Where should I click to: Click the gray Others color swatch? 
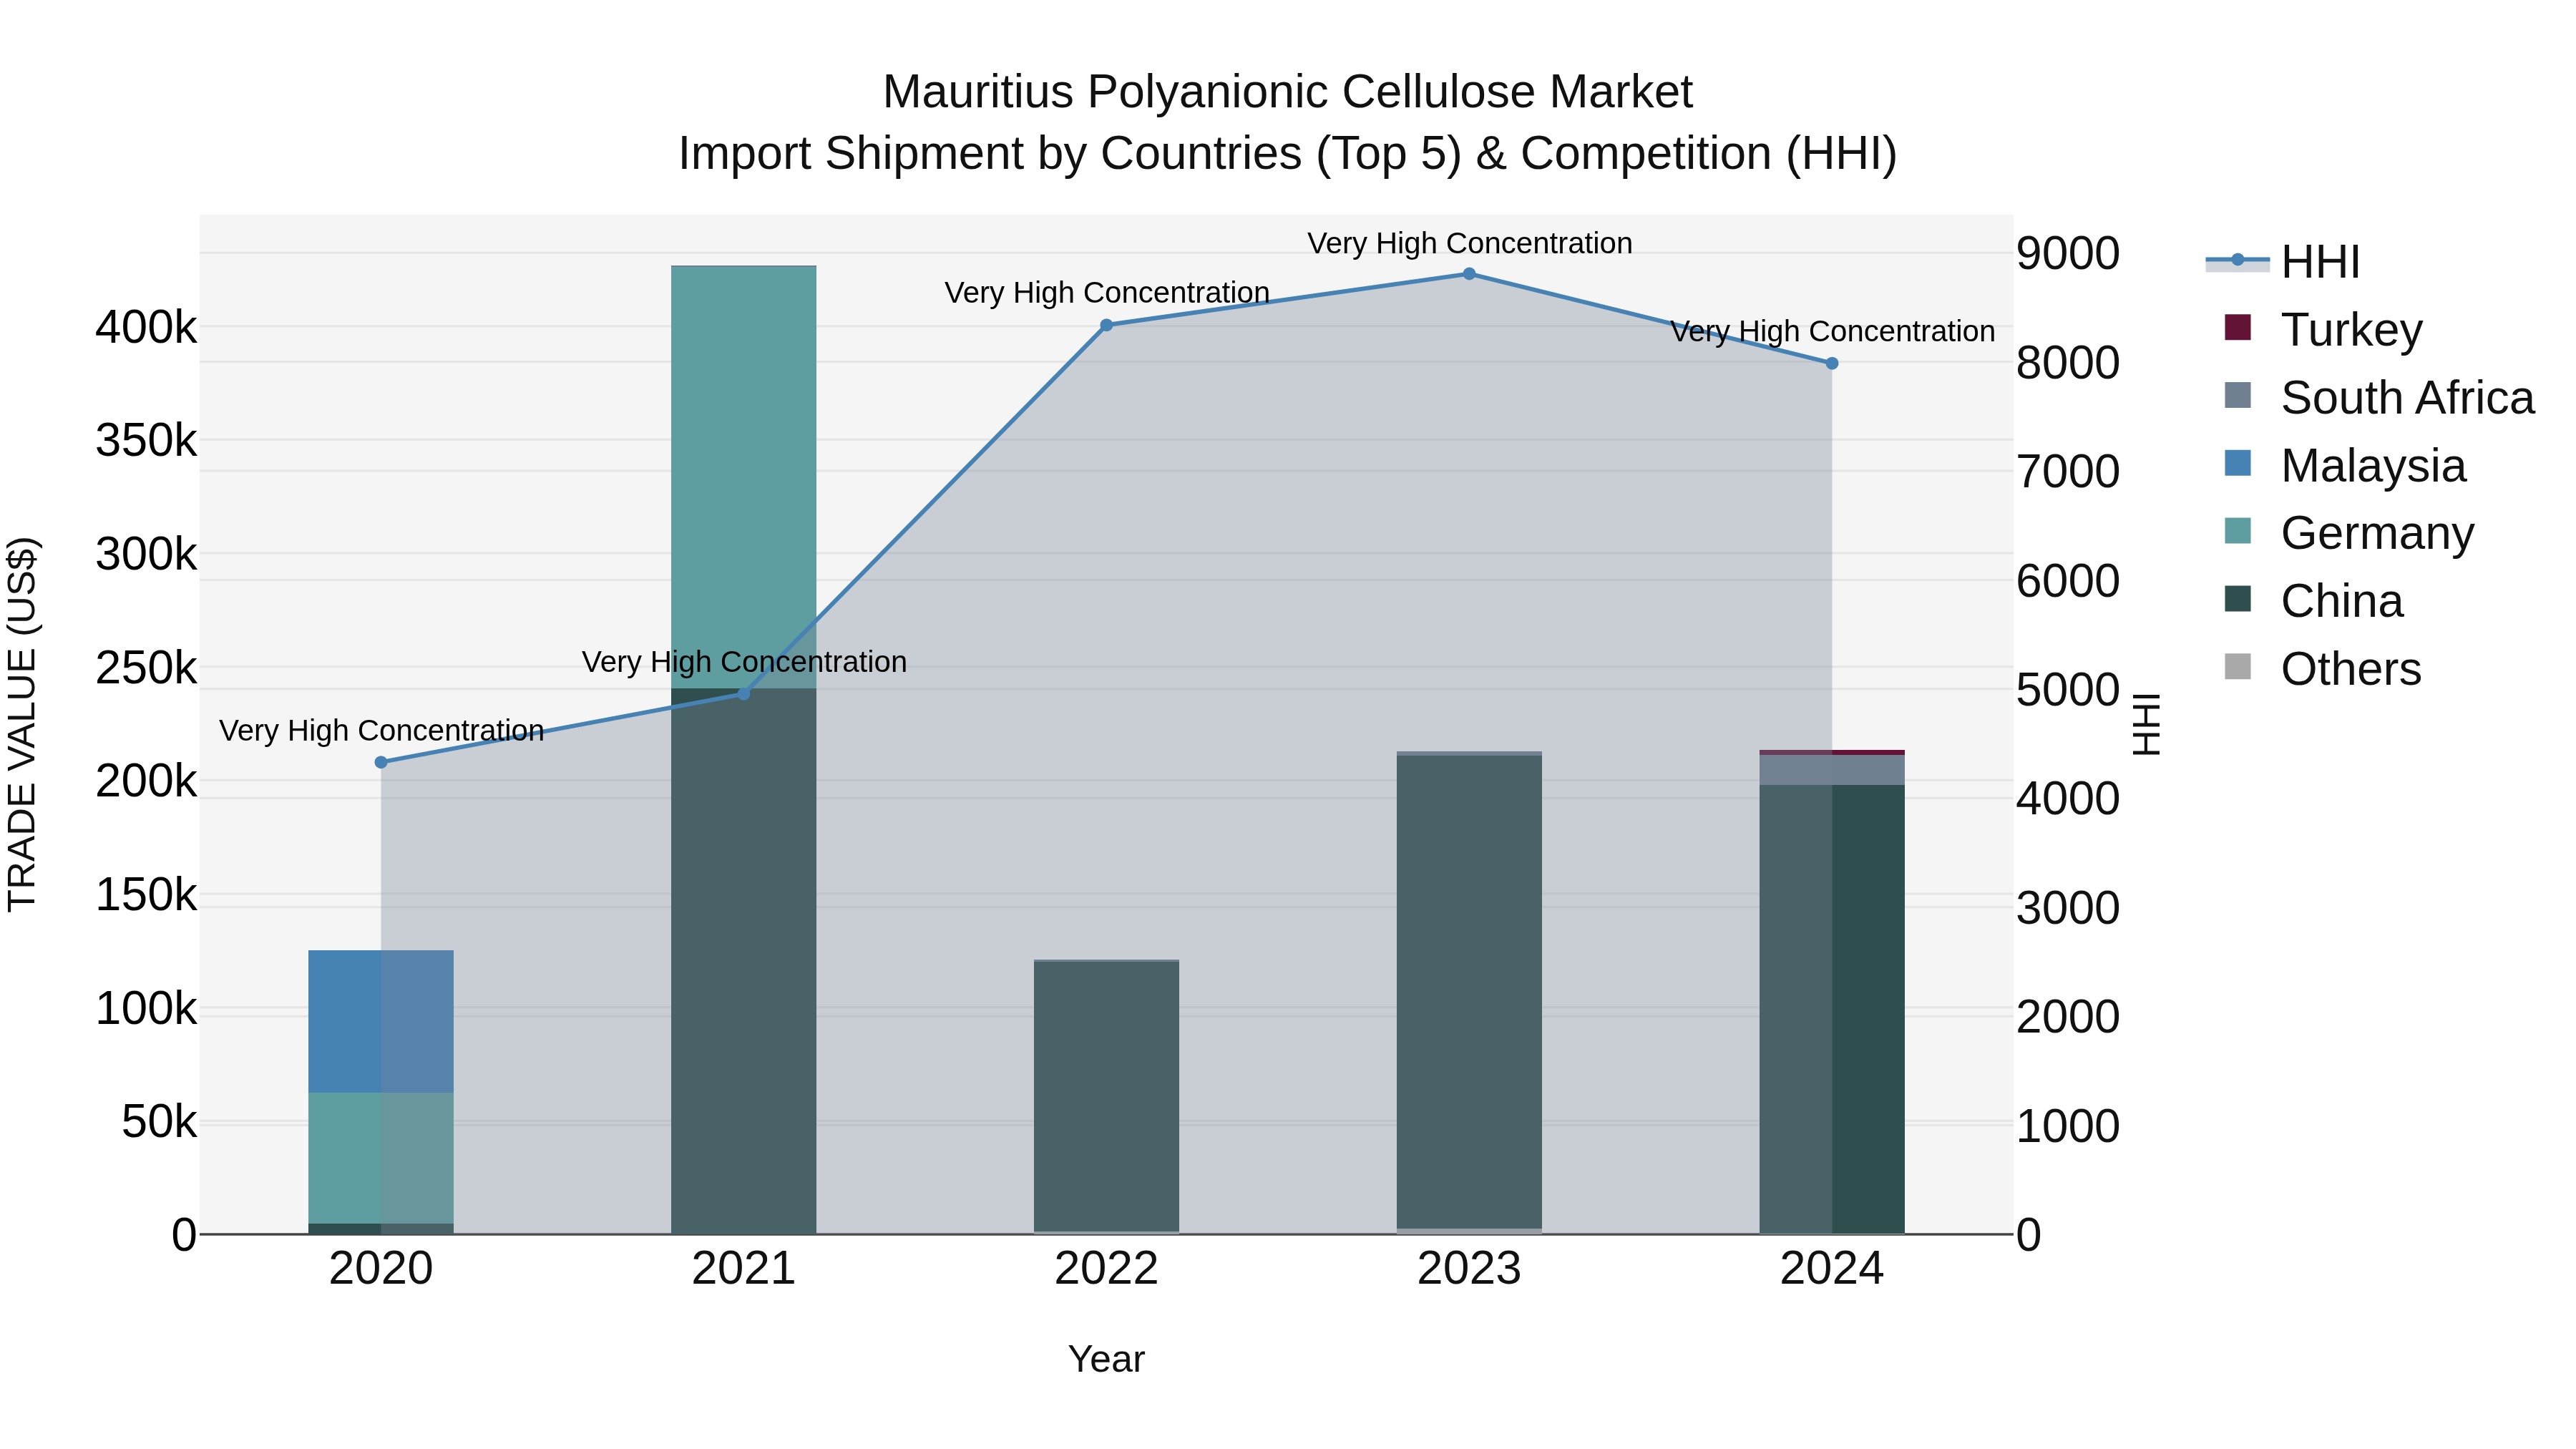pos(2238,667)
